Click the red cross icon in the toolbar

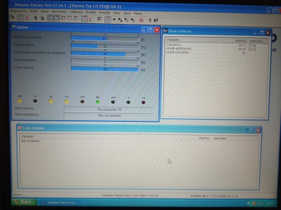pyautogui.click(x=85, y=19)
